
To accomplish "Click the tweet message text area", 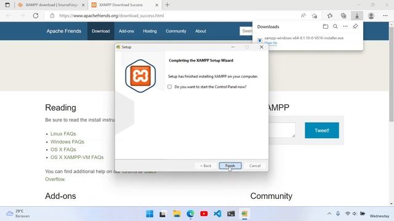I will (x=282, y=130).
